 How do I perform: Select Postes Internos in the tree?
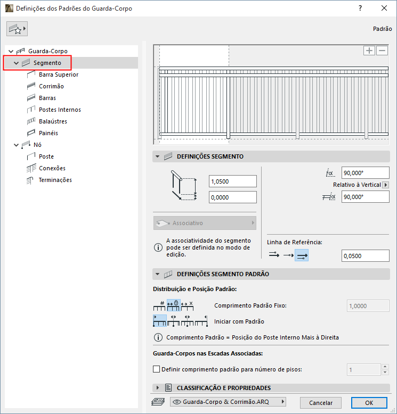(x=60, y=110)
